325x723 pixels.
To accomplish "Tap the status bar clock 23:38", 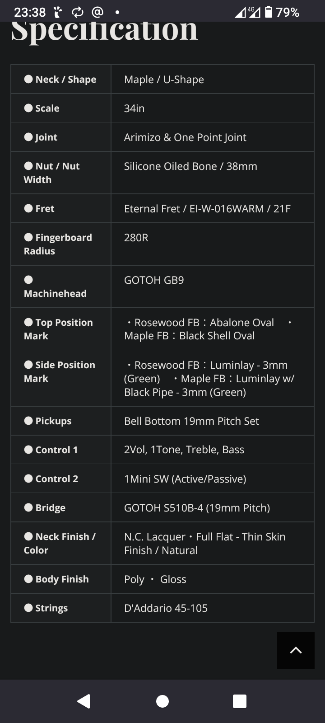I will pyautogui.click(x=30, y=12).
